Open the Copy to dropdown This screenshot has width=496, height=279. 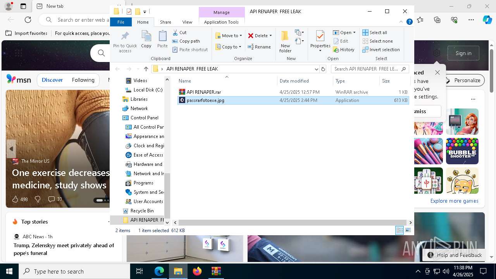pos(228,47)
